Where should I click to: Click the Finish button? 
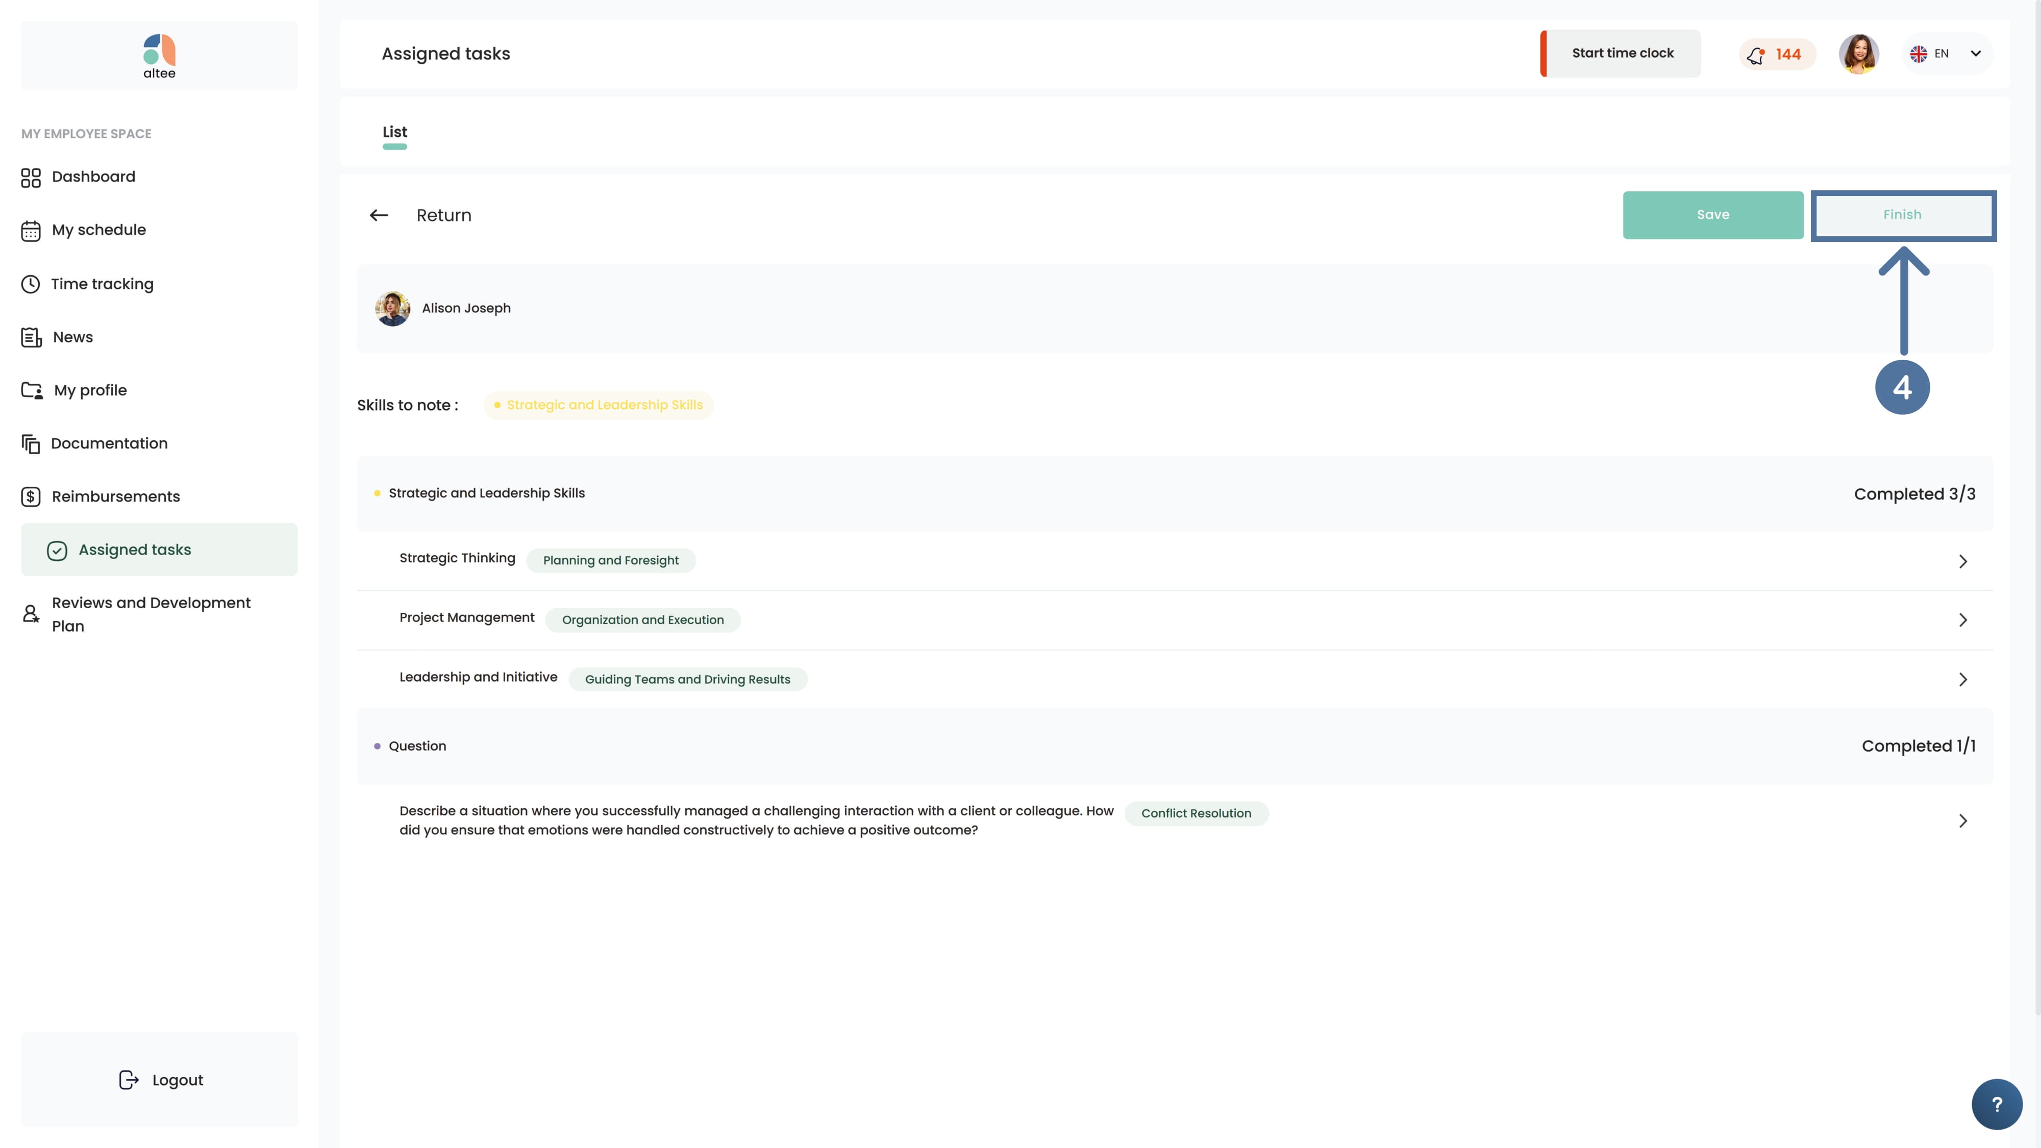[1902, 215]
